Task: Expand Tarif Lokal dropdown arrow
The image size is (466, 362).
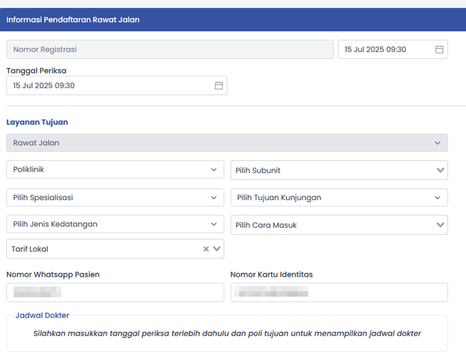Action: click(216, 249)
